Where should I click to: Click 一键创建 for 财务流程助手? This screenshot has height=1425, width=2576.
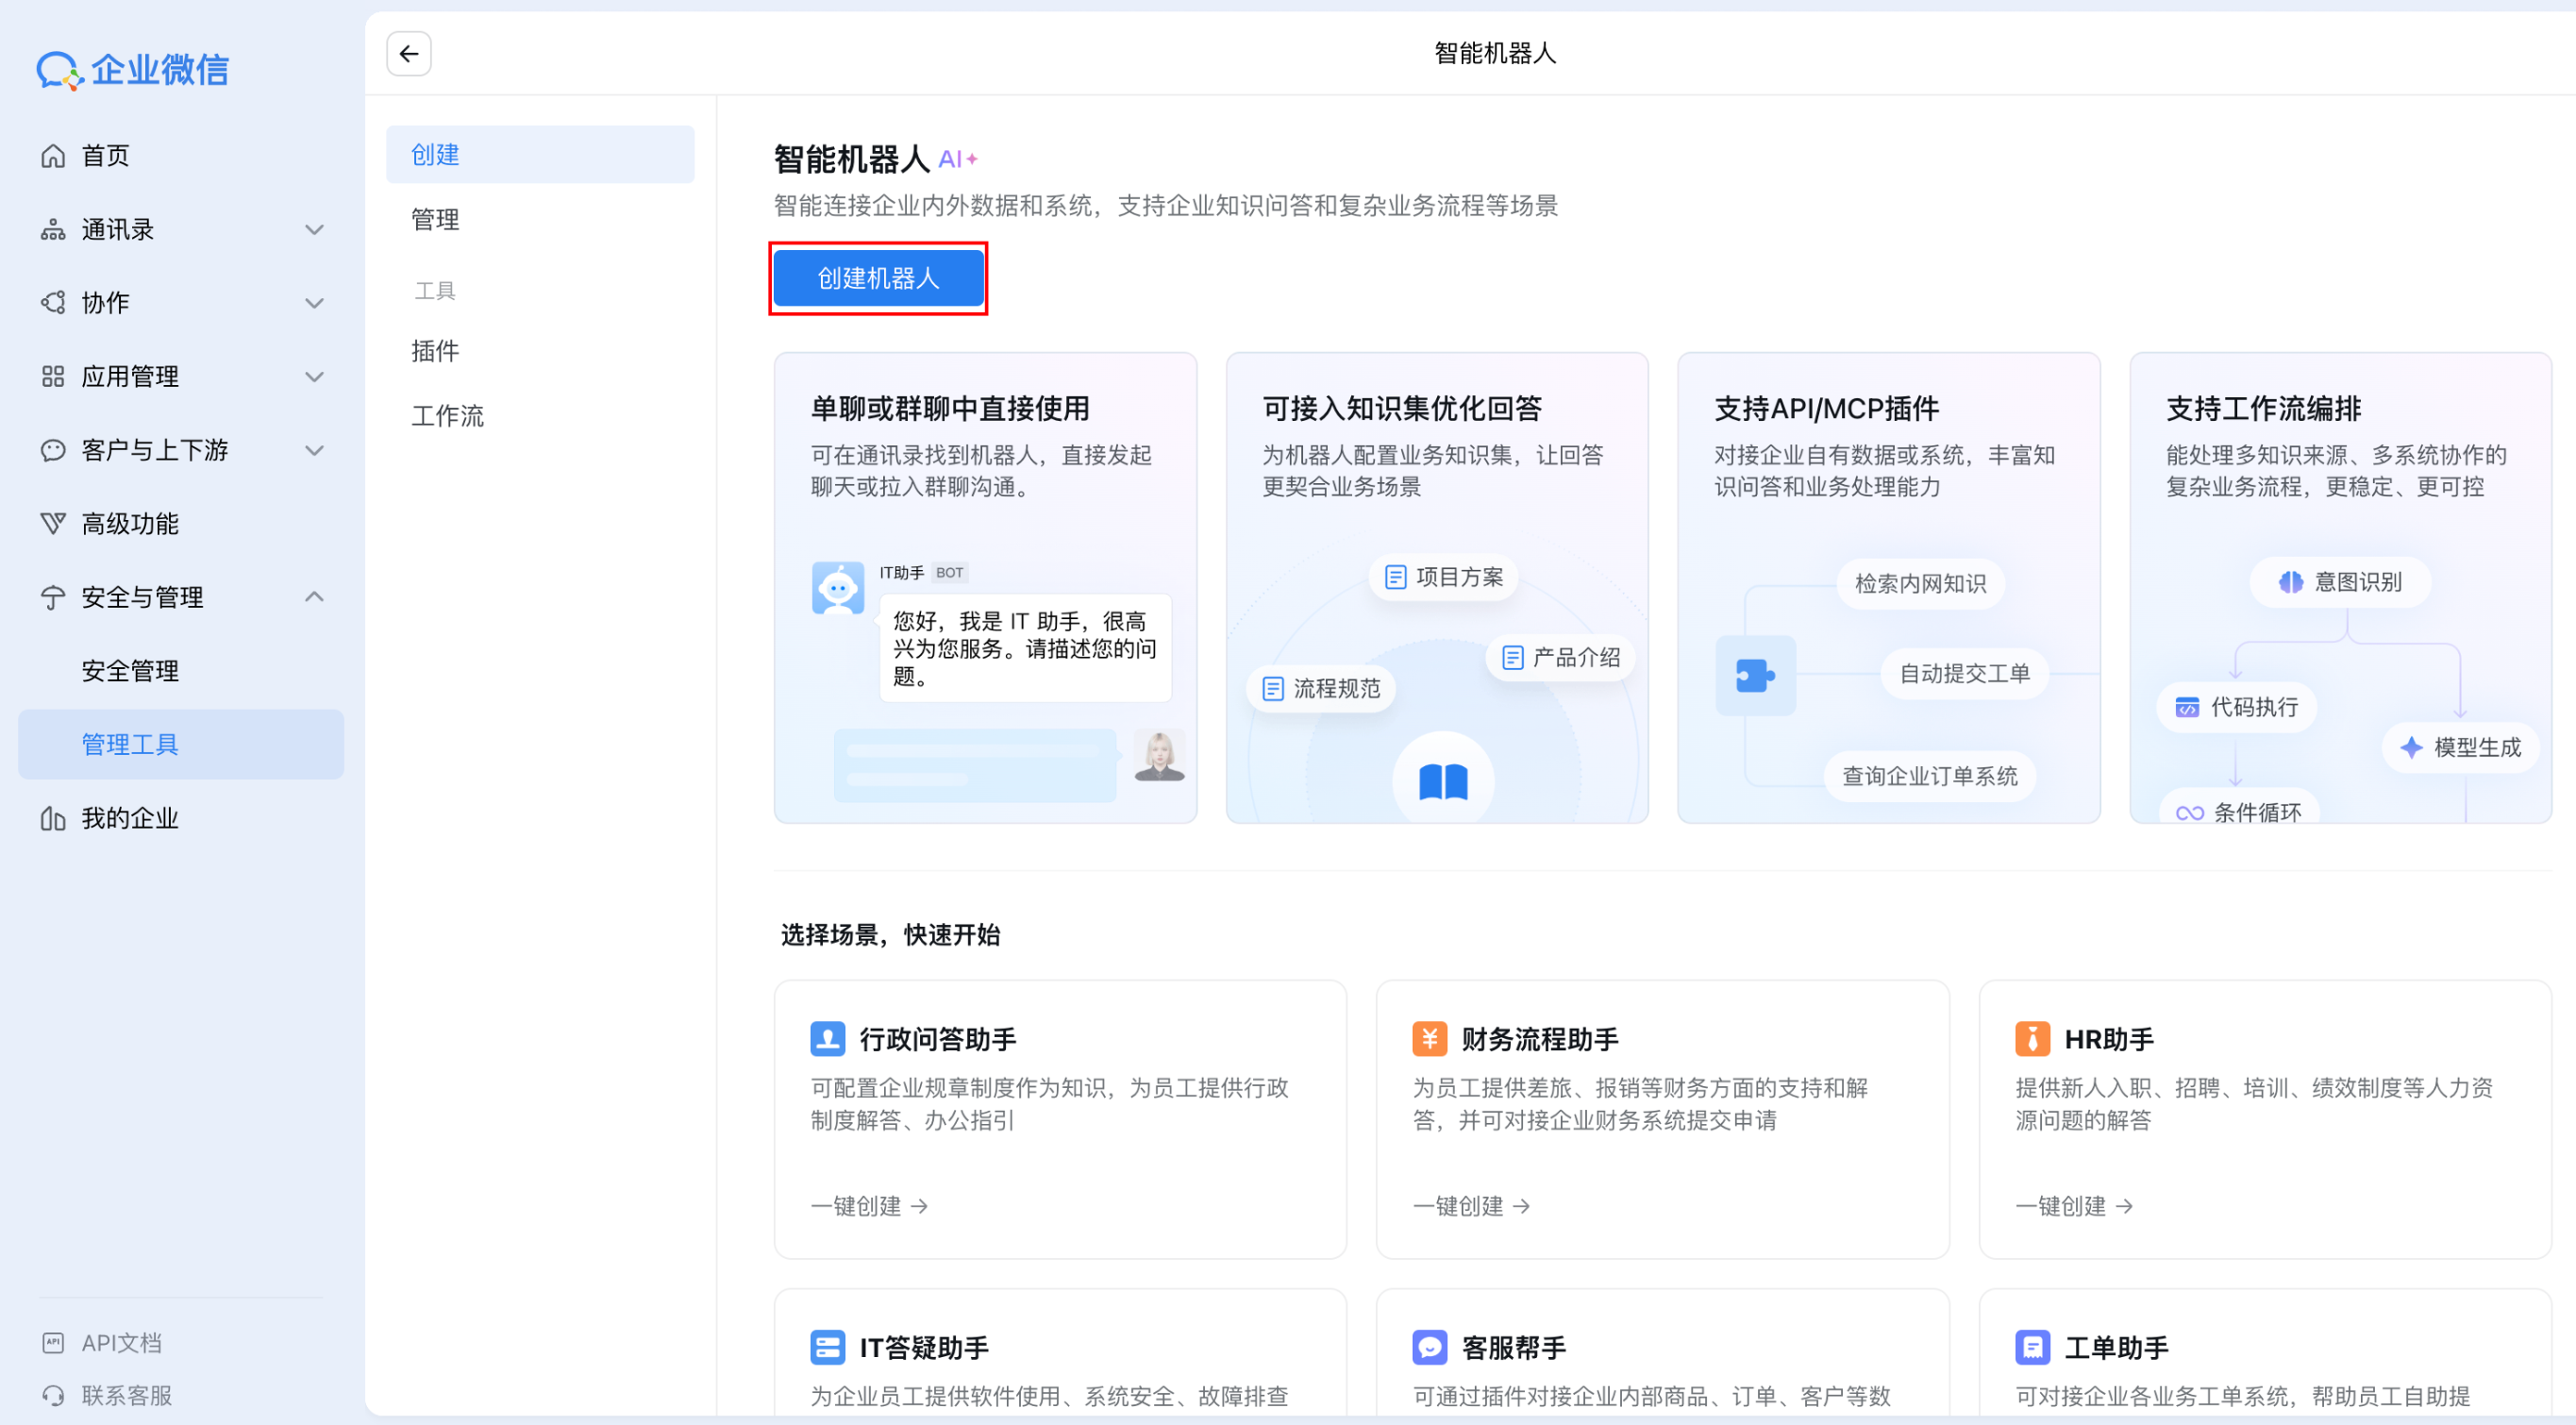(1472, 1207)
